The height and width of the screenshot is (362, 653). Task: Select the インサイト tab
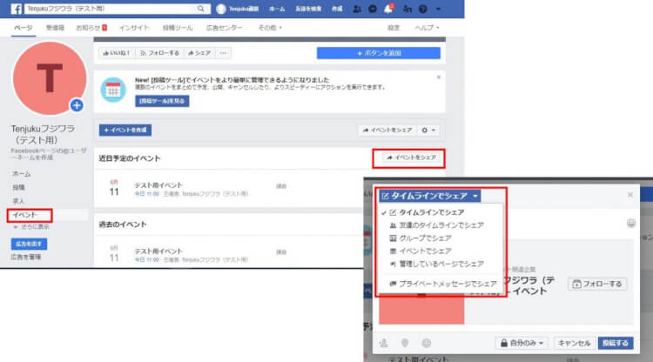(x=134, y=28)
